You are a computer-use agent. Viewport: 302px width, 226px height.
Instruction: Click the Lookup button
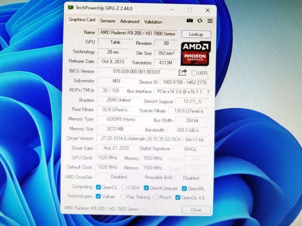pos(196,34)
